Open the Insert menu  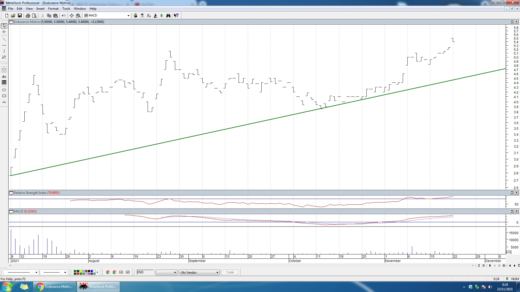[x=40, y=9]
